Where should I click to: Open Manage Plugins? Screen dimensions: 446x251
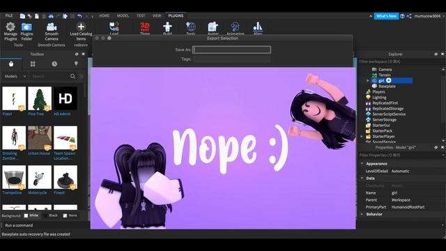click(x=10, y=31)
